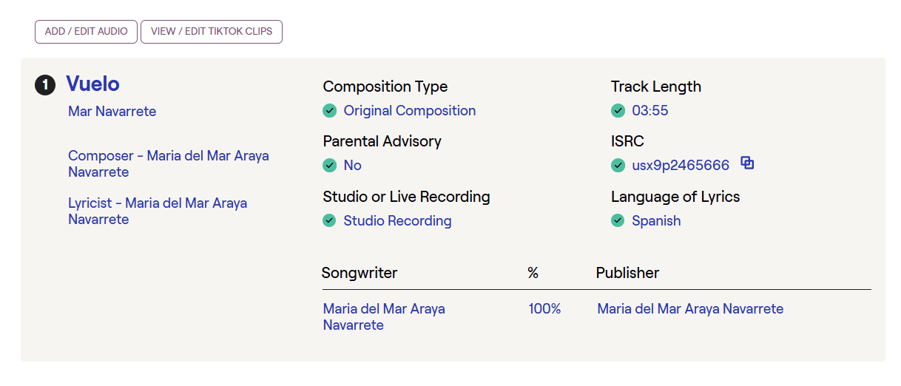The width and height of the screenshot is (901, 386).
Task: Edit the Studio Recording value
Action: click(397, 220)
